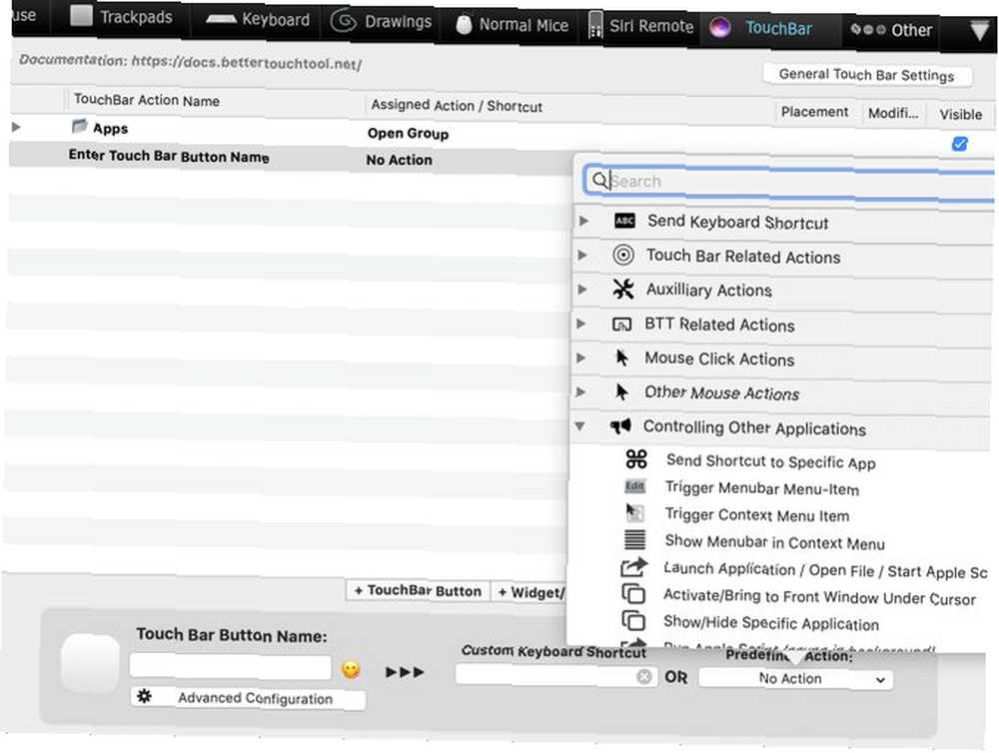The image size is (999, 753).
Task: Choose Activate/Bring to Front Window Under Cursor
Action: (x=819, y=597)
